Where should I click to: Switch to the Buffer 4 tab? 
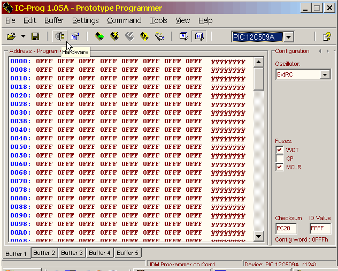pyautogui.click(x=99, y=253)
